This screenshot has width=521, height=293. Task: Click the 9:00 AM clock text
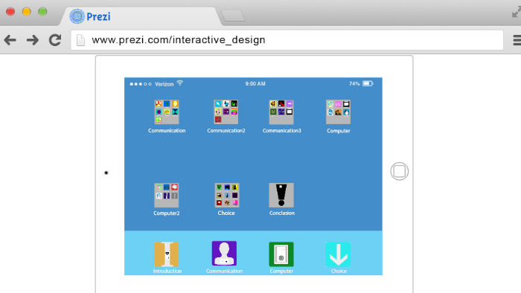pyautogui.click(x=255, y=83)
